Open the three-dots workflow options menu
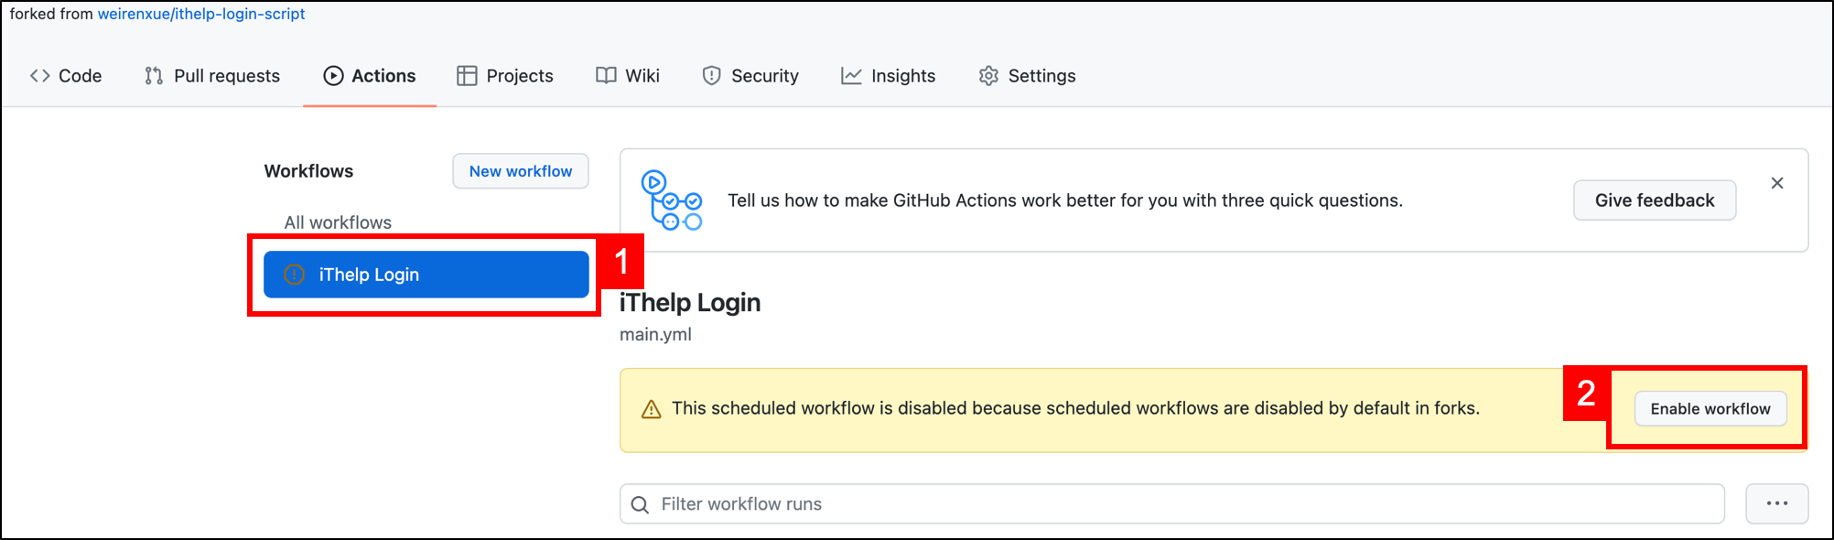 pyautogui.click(x=1776, y=503)
